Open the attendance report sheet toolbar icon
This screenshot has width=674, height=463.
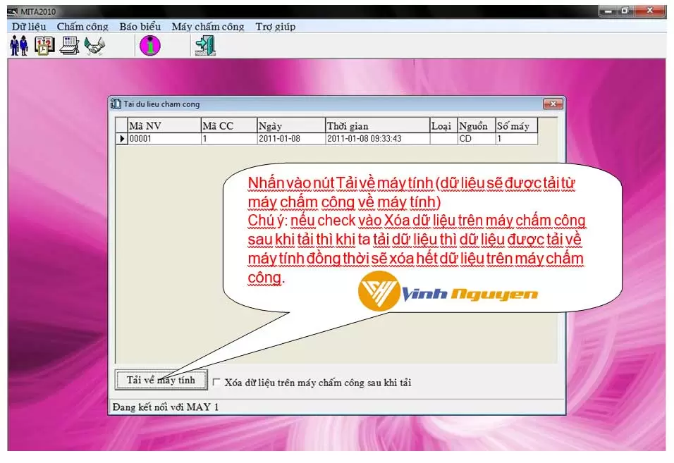[x=70, y=46]
